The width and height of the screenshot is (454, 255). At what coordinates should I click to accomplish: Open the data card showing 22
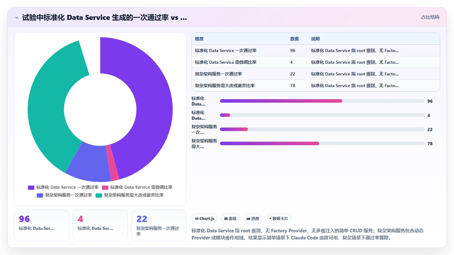[x=159, y=225]
